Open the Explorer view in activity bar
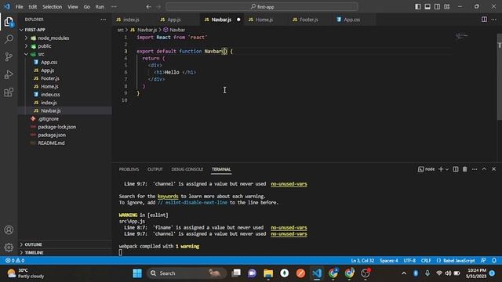This screenshot has height=282, width=502. point(9,22)
